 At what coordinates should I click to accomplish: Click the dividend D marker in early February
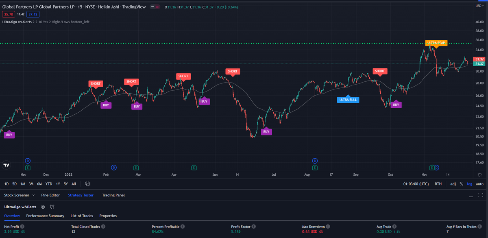[114, 167]
